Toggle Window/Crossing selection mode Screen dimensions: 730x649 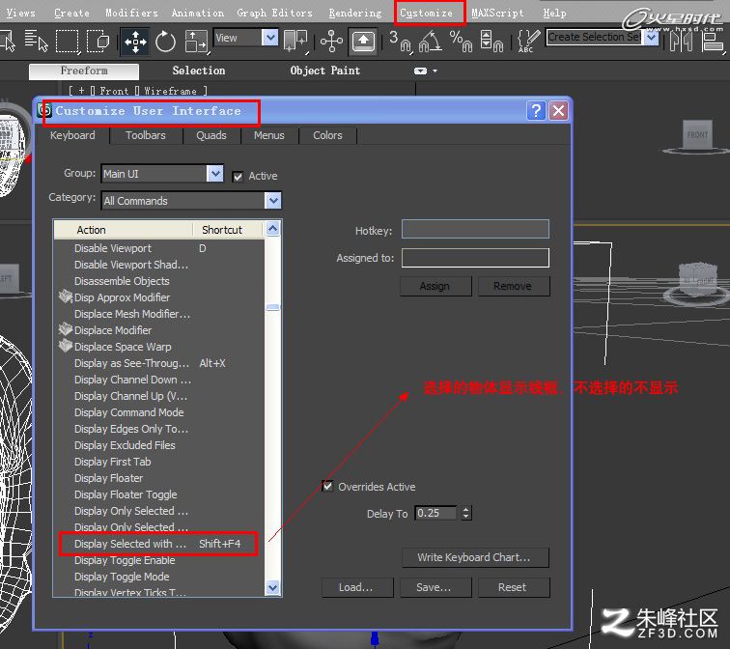[98, 41]
